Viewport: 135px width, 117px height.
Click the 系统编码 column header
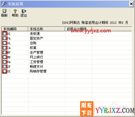click(x=15, y=29)
